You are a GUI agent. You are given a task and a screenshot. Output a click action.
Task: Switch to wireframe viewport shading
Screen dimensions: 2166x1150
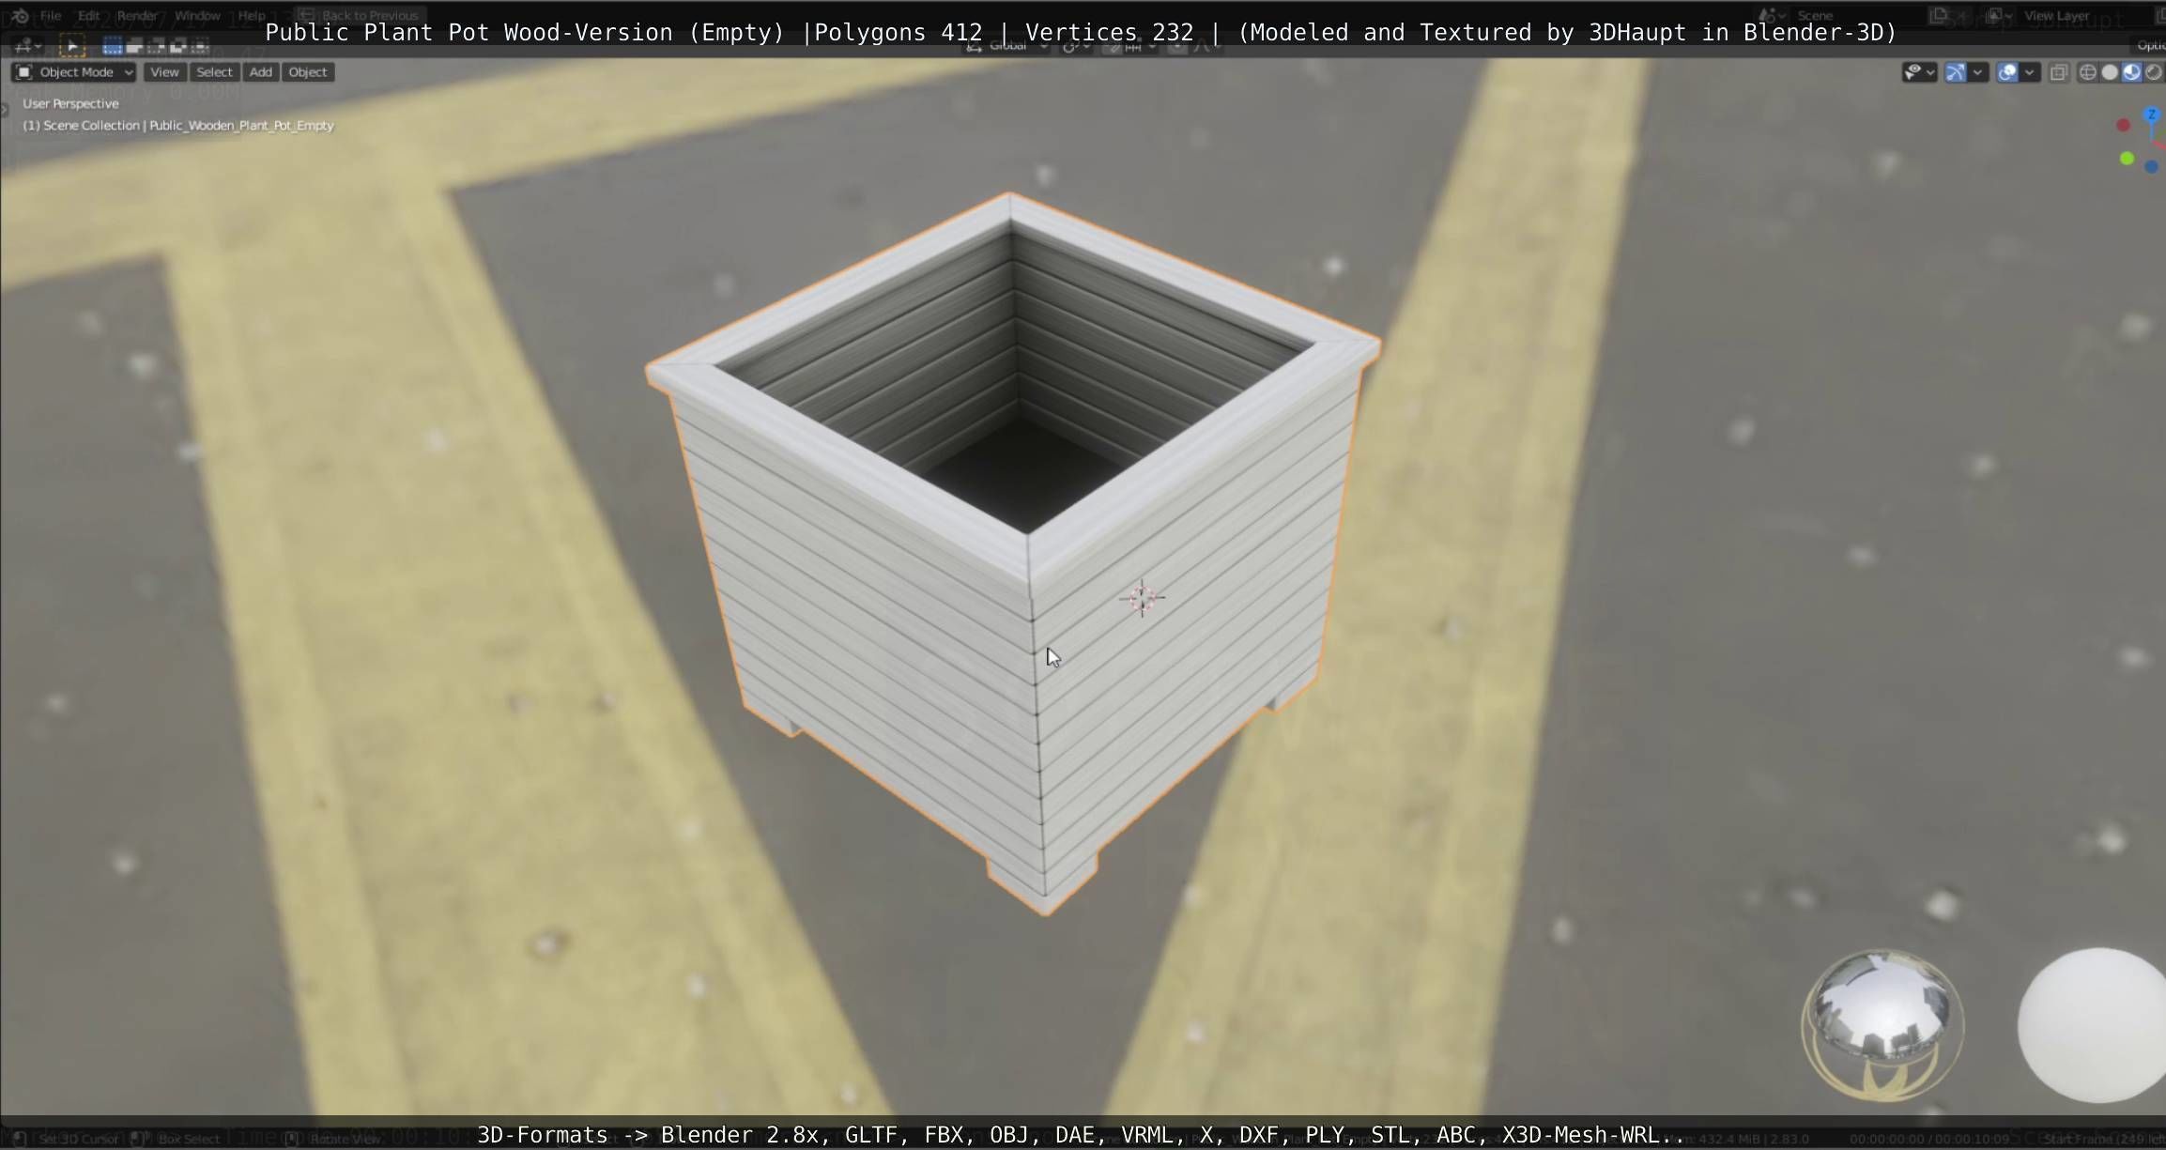[x=2088, y=72]
